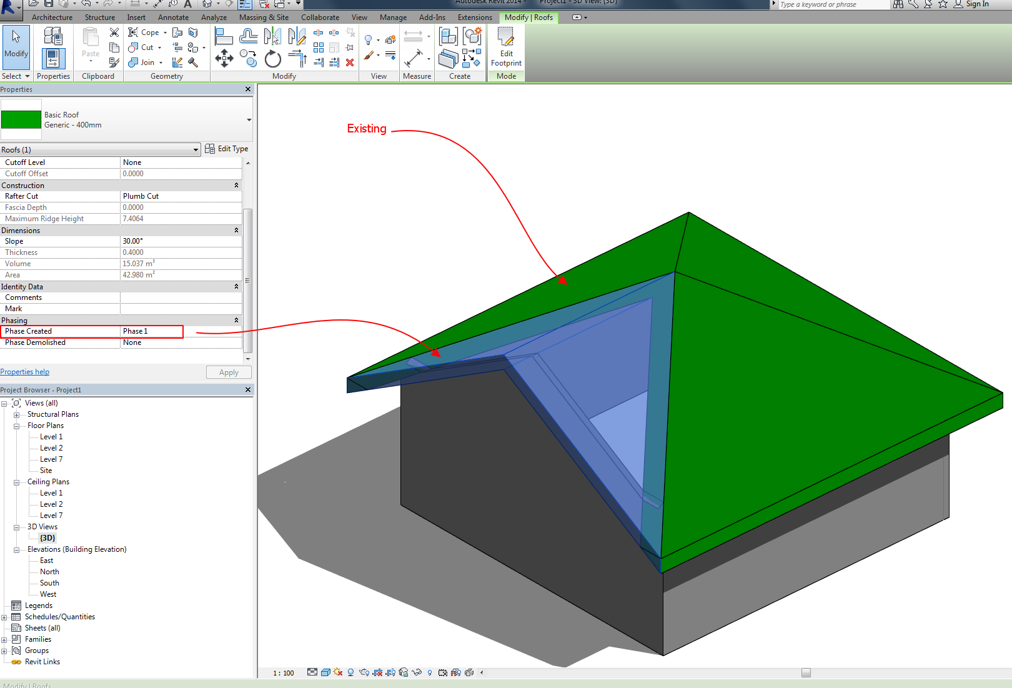Open the Manage menu tab
Screen dimensions: 1012x688
coord(393,17)
